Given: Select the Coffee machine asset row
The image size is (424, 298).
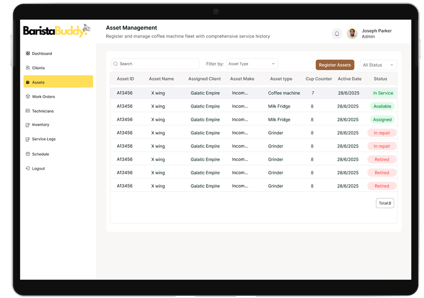Looking at the screenshot, I should point(254,93).
